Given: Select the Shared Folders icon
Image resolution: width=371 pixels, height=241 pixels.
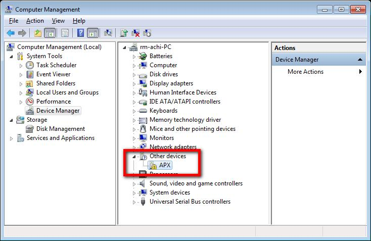Looking at the screenshot, I should click(x=30, y=83).
